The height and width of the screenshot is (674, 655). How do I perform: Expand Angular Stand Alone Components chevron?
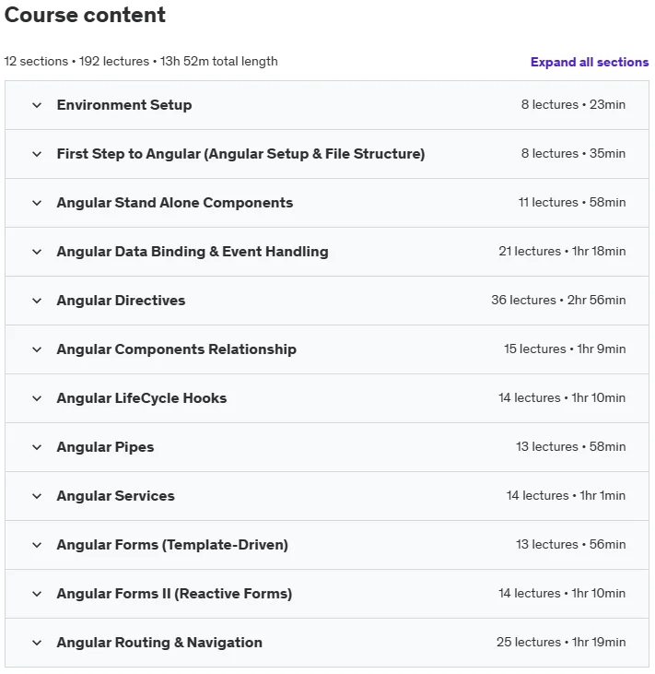click(x=37, y=203)
